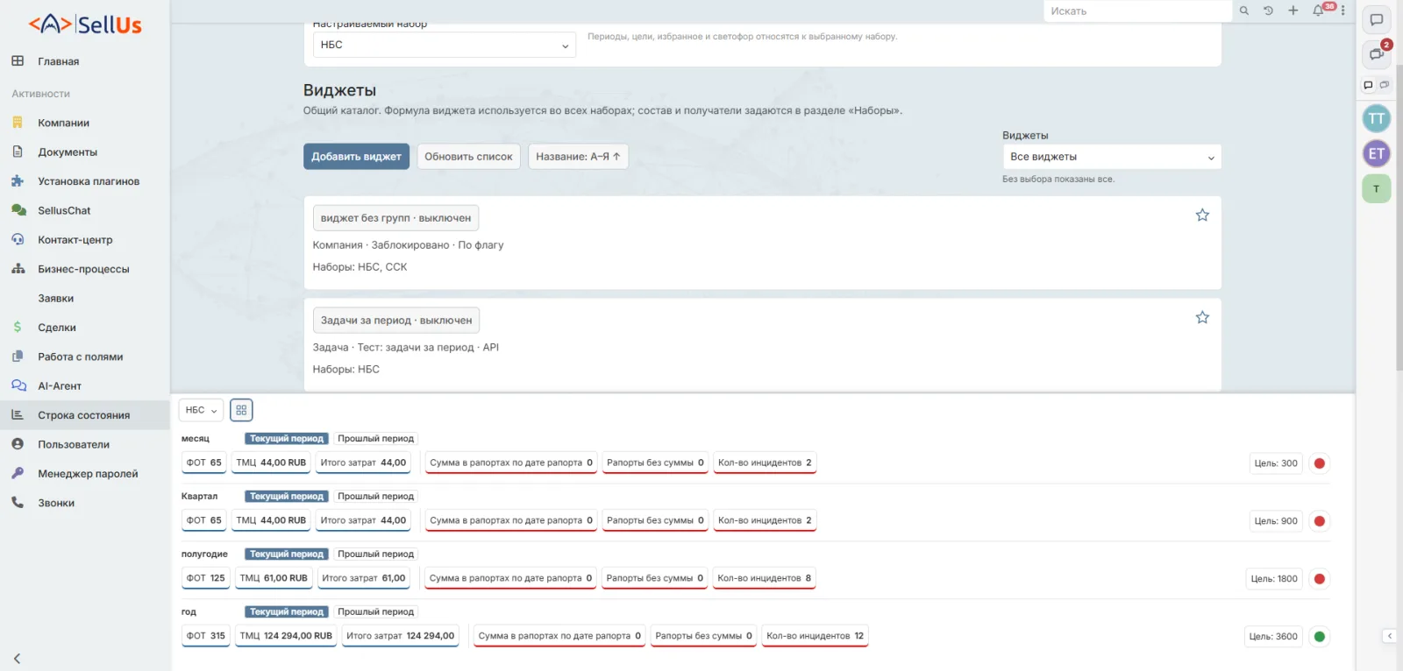Screen dimensions: 1403x671
Task: Focus the «Искать» search field
Action: [1137, 11]
